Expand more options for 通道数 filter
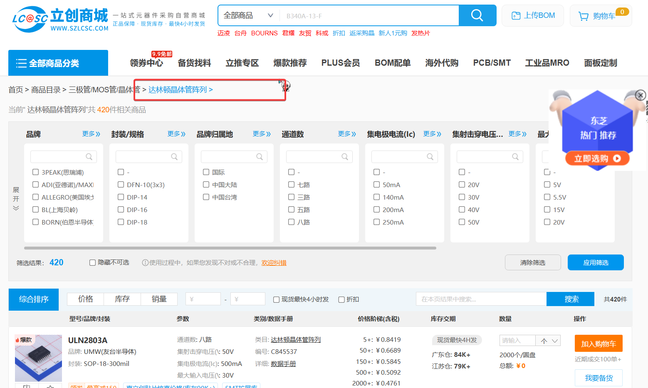 [347, 134]
